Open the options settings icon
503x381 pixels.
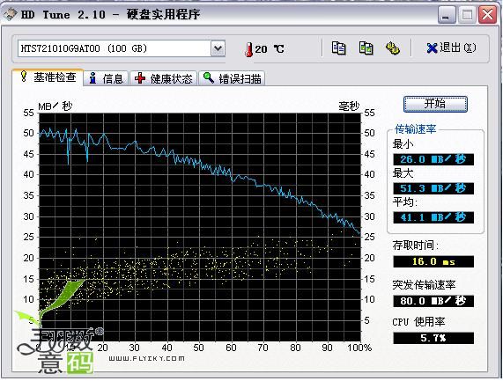click(x=392, y=48)
